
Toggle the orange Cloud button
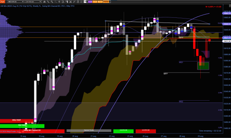click(95, 2)
